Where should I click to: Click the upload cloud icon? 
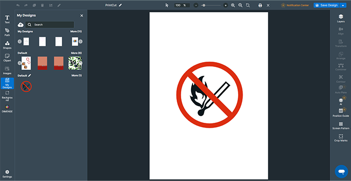tap(21, 25)
